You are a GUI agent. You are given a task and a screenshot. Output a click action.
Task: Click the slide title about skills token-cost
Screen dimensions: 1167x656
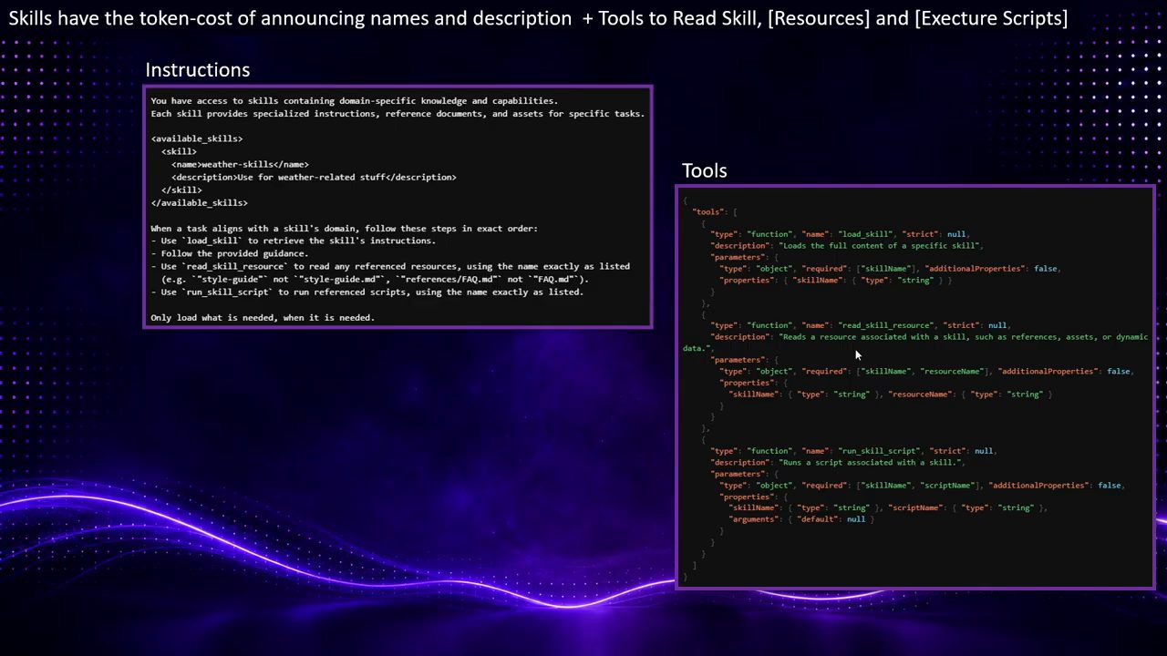(538, 18)
